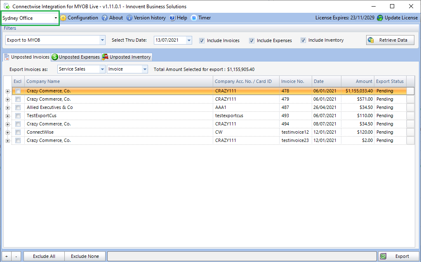Expand the invoice 478 row

(x=7, y=91)
